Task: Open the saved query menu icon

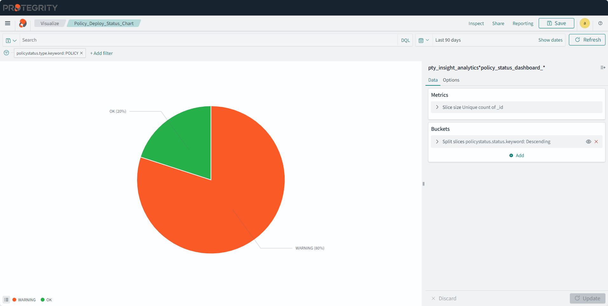Action: click(x=11, y=40)
